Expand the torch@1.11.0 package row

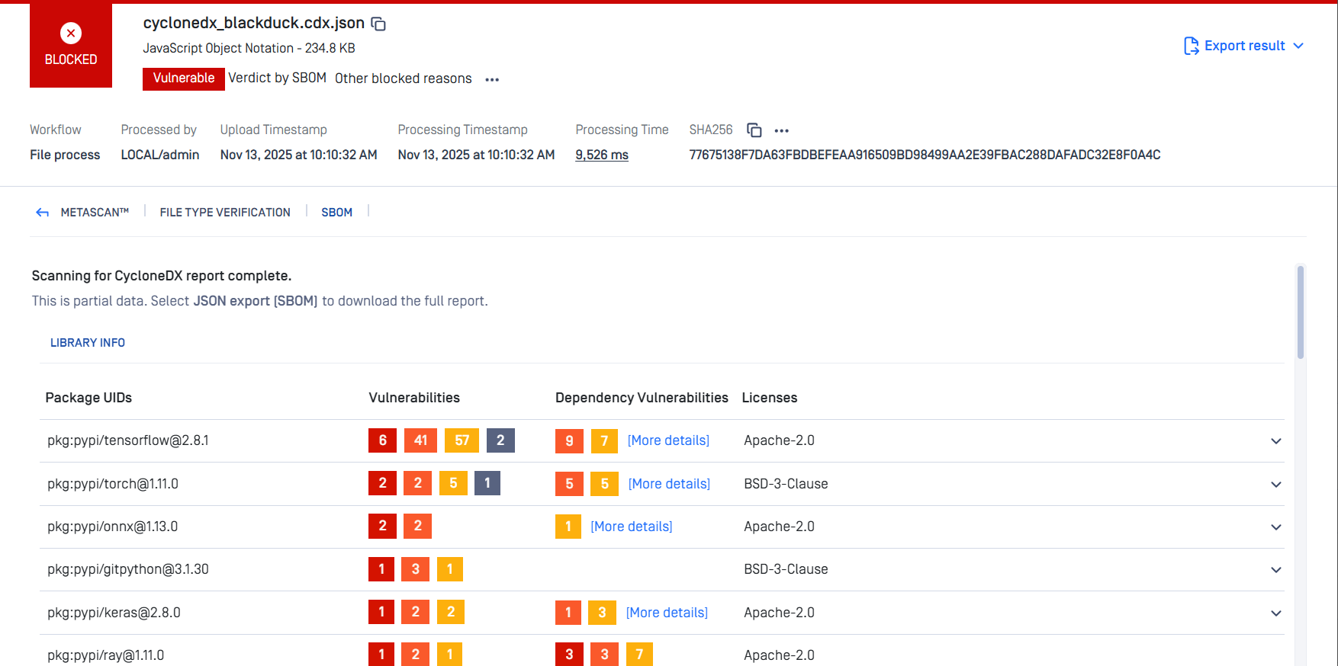pyautogui.click(x=1275, y=485)
